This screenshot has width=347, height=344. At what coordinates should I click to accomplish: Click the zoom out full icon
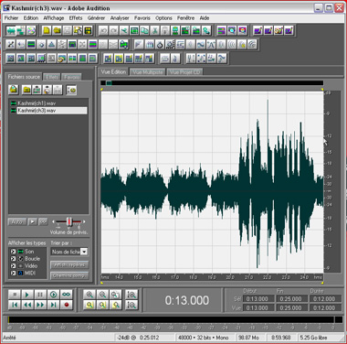116,295
